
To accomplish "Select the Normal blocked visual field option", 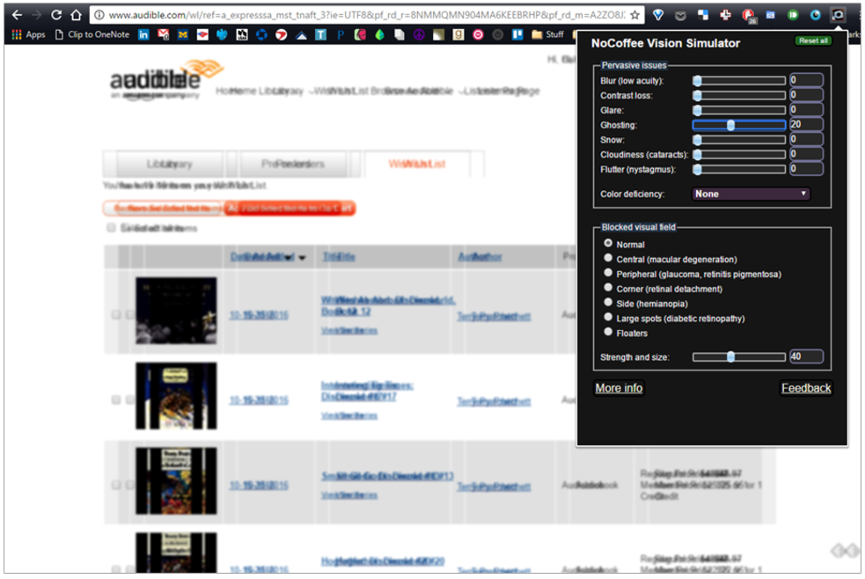I will click(607, 244).
